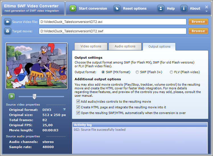Click the Source Video file camera icon
This screenshot has height=156, width=213.
7,22
